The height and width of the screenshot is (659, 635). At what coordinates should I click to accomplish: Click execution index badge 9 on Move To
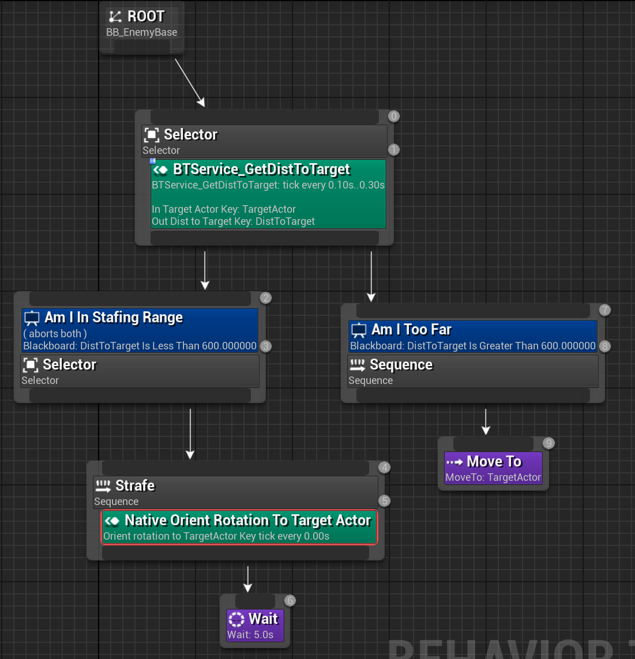coord(548,443)
